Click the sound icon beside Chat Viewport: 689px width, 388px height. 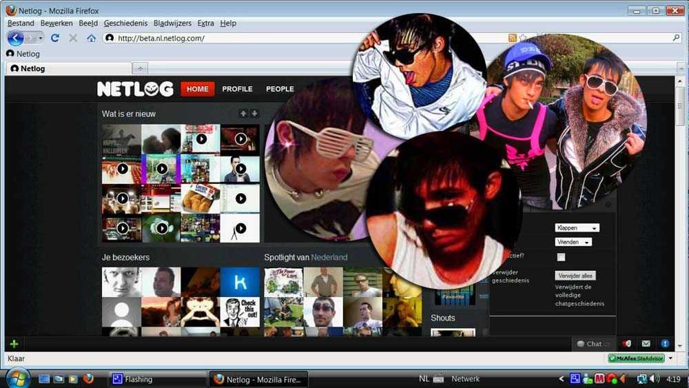[x=626, y=344]
